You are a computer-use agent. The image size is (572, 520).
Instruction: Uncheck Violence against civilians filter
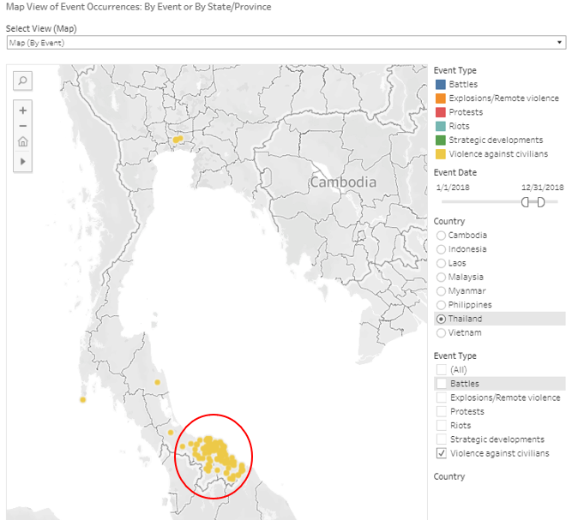[441, 453]
